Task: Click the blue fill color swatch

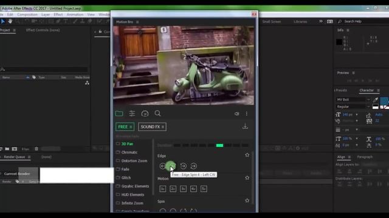Action: [x=384, y=101]
